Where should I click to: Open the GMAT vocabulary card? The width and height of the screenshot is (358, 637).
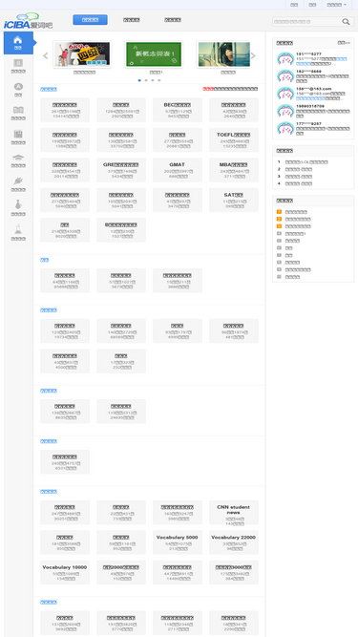pos(178,170)
